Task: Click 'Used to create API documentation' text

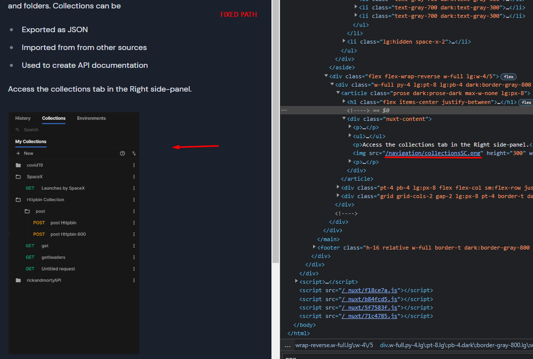Action: (x=85, y=65)
